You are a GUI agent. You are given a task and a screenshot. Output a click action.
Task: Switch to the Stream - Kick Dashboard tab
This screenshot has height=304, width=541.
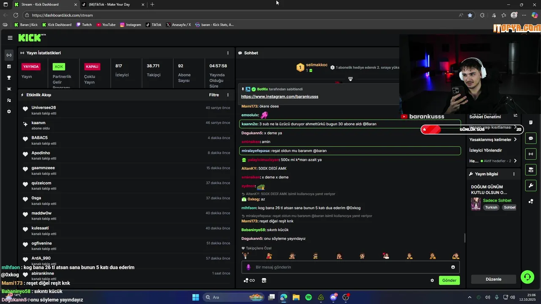pyautogui.click(x=45, y=5)
